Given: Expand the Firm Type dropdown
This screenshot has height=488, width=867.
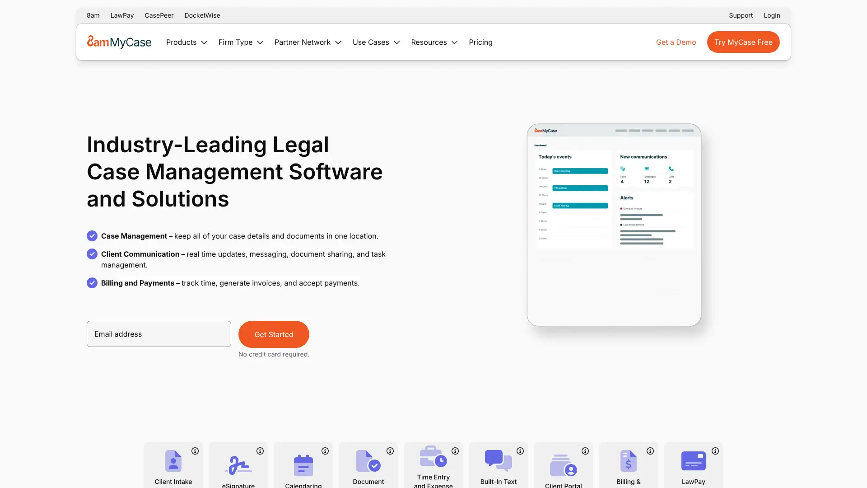Looking at the screenshot, I should click(241, 42).
